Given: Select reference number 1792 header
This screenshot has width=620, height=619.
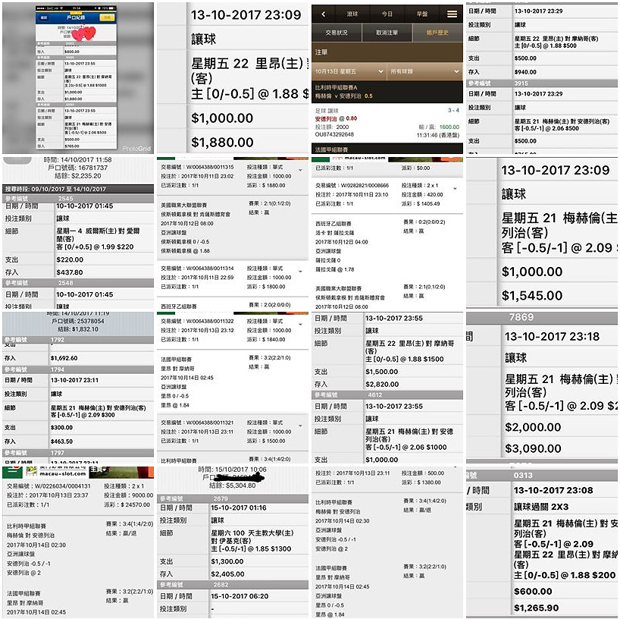Looking at the screenshot, I should [78, 340].
